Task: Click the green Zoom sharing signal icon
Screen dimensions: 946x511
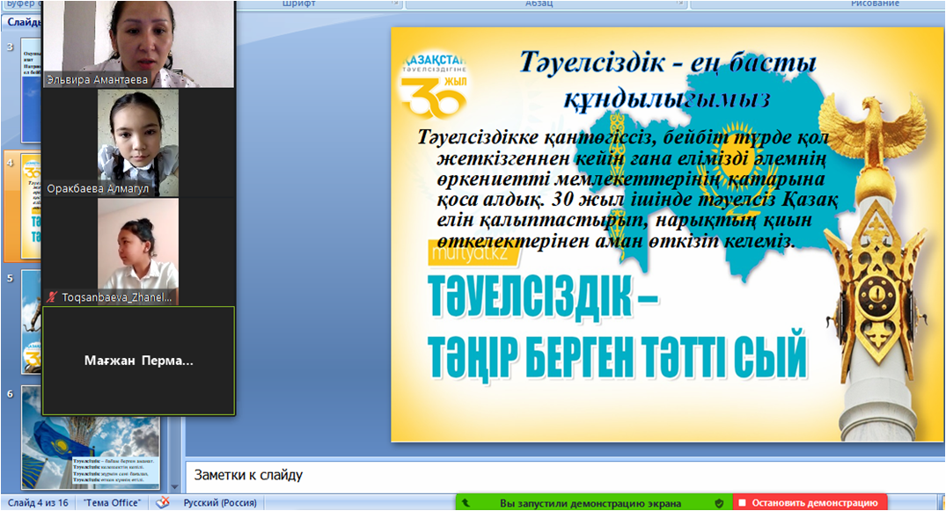Action: 466,503
